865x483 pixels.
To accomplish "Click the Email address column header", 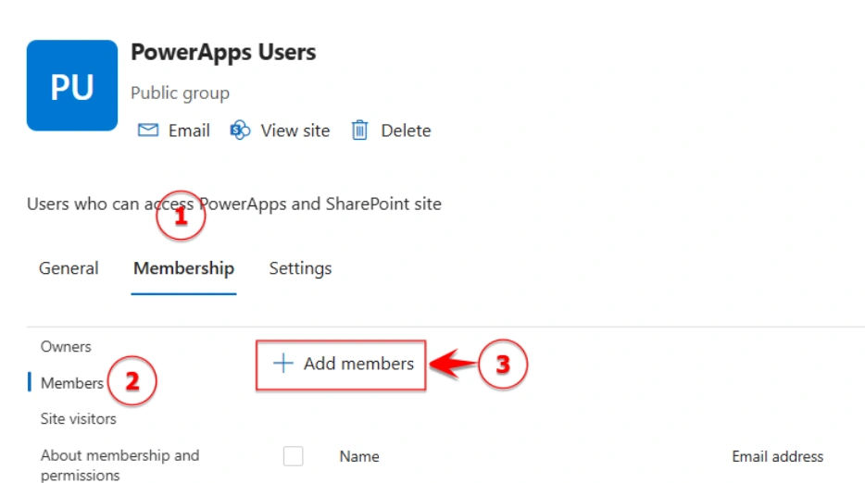I will click(777, 456).
